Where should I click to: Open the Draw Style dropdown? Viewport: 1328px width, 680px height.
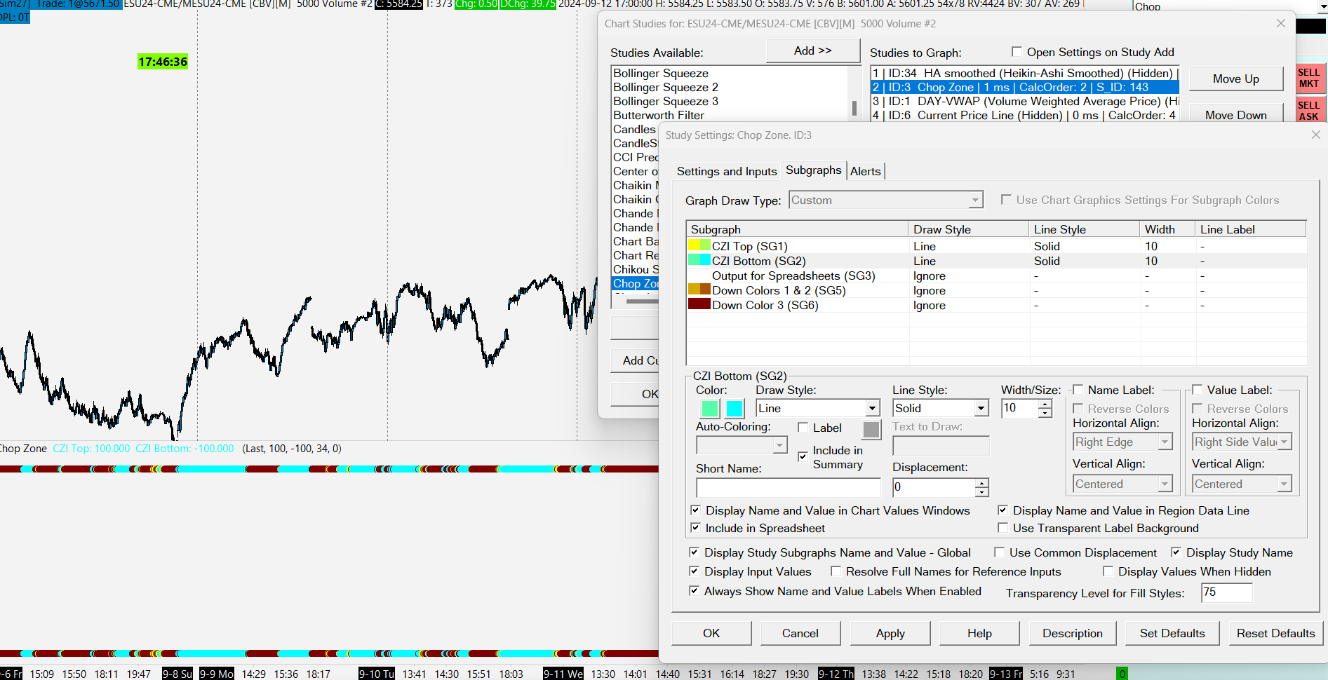(x=872, y=408)
